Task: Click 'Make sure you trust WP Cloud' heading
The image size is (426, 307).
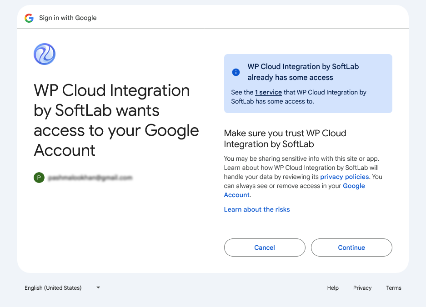Action: [285, 139]
